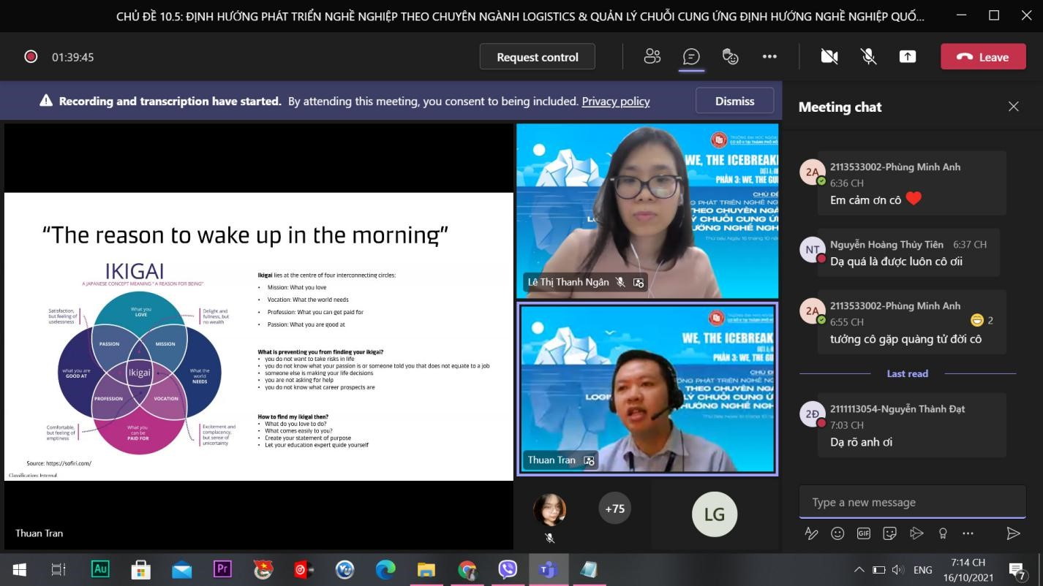
Task: Click the share content tray icon
Action: click(907, 57)
